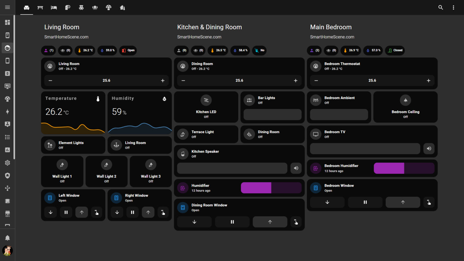Mute the Bedroom TV volume icon
The width and height of the screenshot is (464, 261).
[x=429, y=149]
